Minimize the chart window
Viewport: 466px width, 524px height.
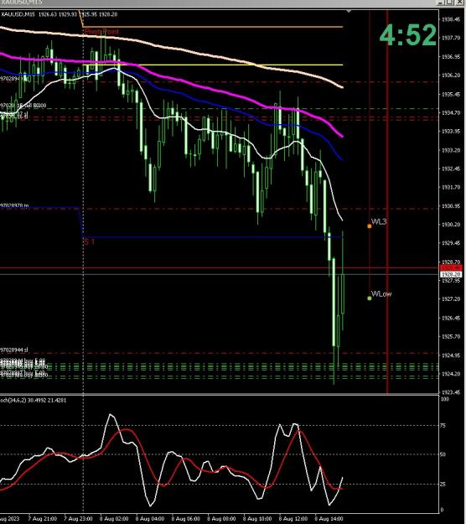pos(441,3)
